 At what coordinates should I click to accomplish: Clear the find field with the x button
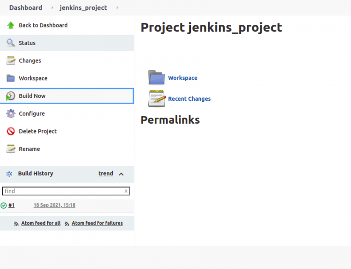pos(126,191)
